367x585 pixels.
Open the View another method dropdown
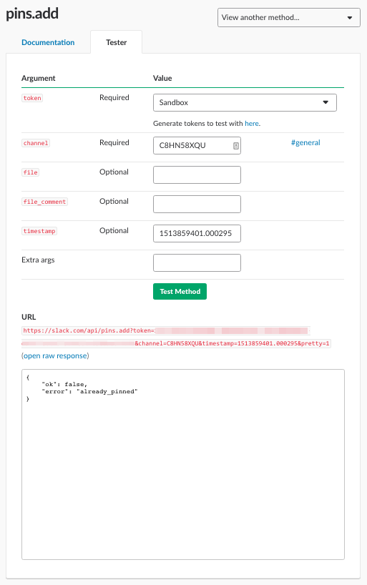[288, 18]
